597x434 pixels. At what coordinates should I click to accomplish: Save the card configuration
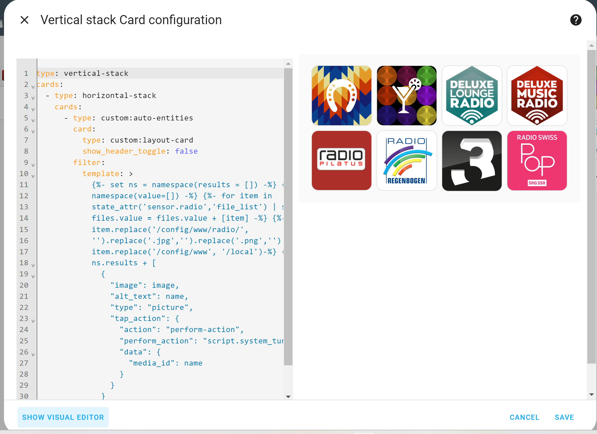point(564,417)
